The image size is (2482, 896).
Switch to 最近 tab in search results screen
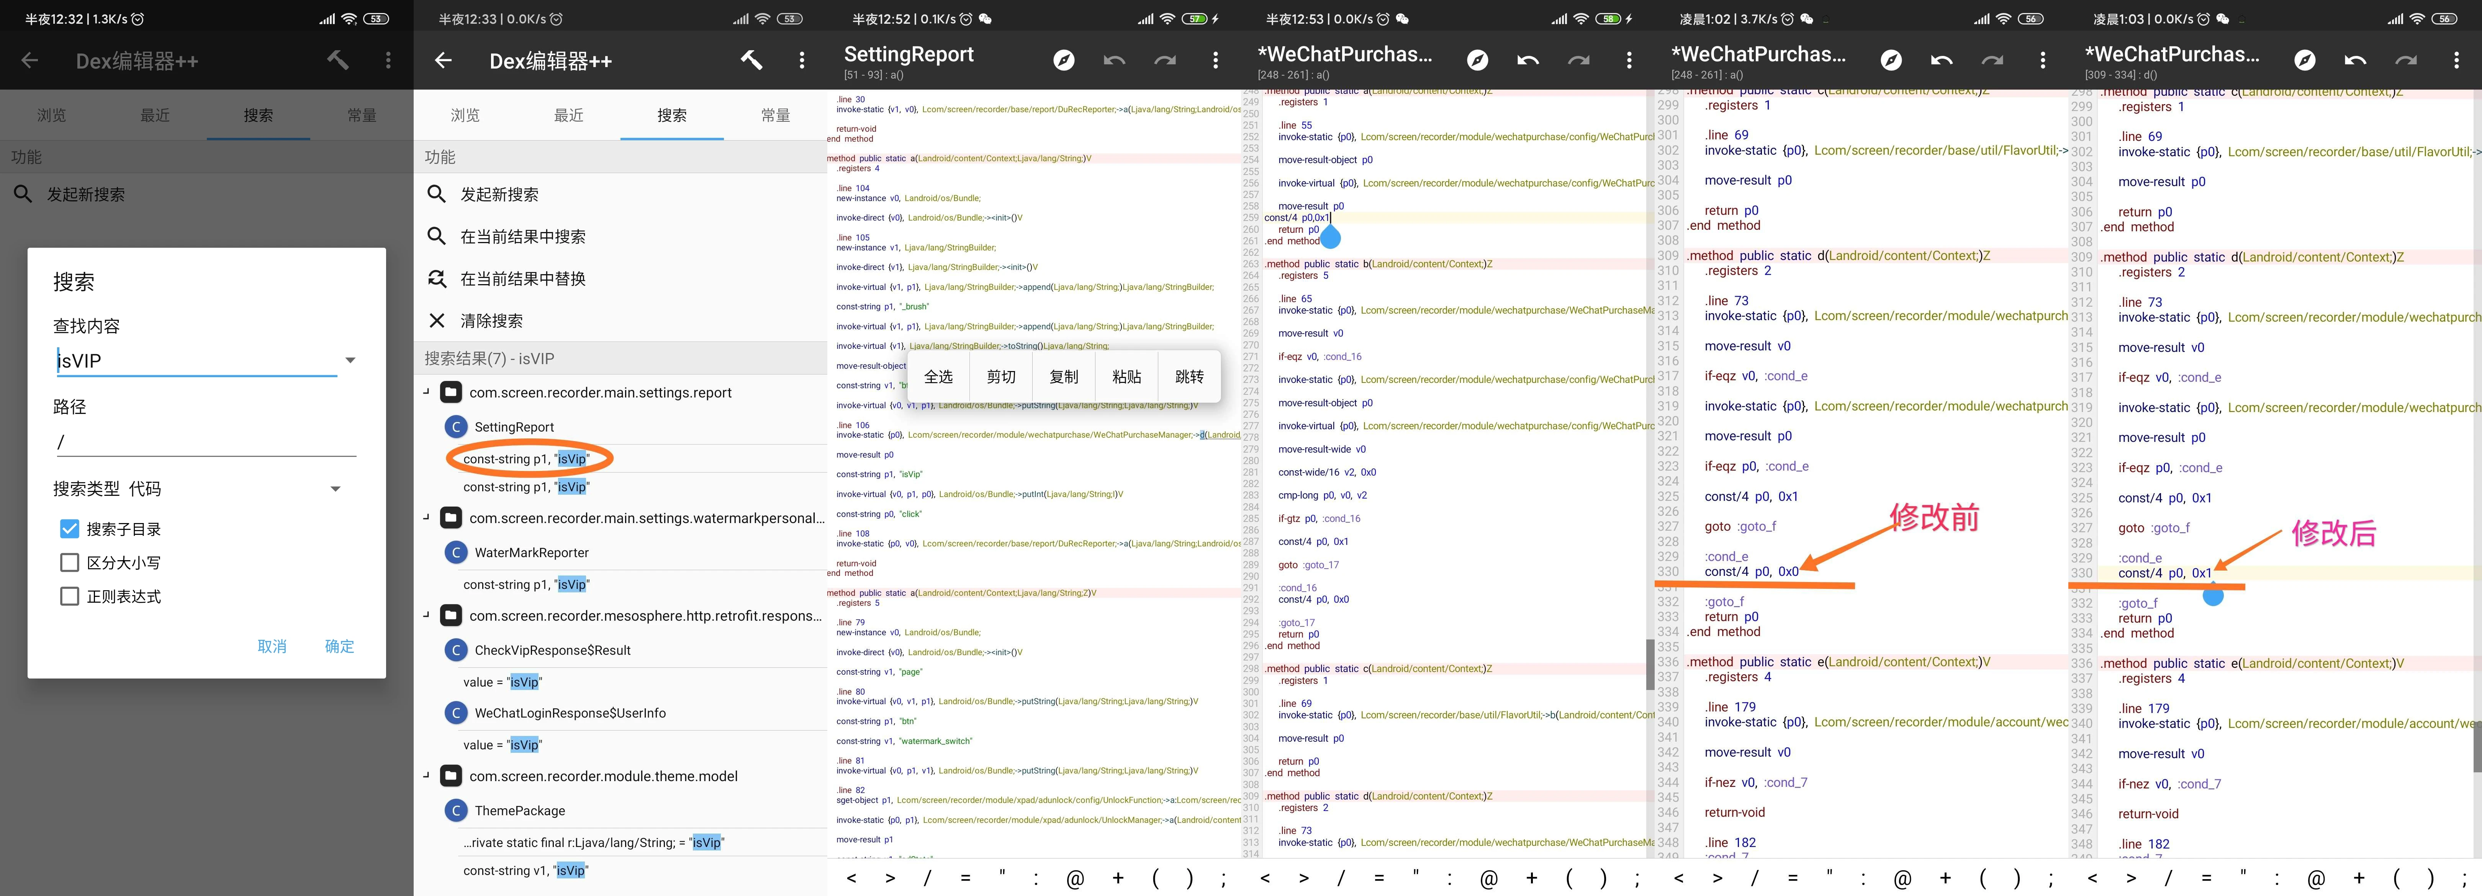tap(568, 116)
